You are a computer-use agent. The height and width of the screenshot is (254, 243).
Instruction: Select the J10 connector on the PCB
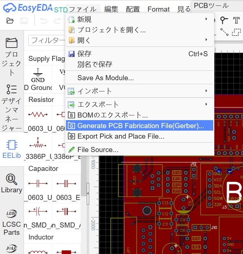(201, 228)
